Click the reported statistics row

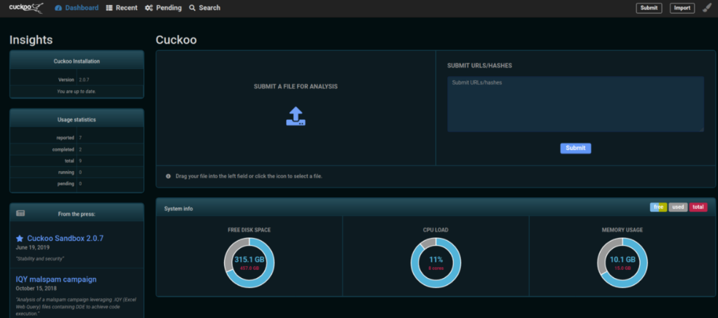click(x=77, y=138)
